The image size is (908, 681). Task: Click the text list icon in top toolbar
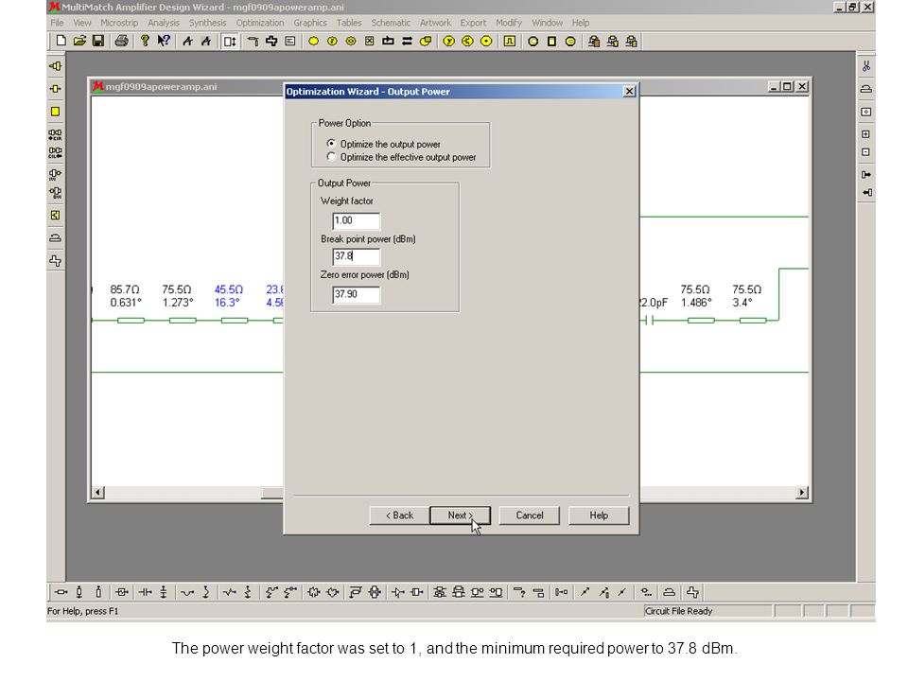point(290,41)
